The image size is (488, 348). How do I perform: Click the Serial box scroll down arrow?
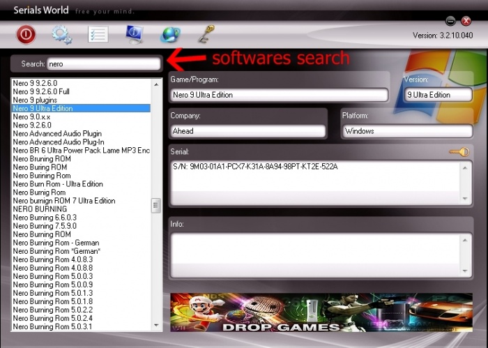[465, 198]
